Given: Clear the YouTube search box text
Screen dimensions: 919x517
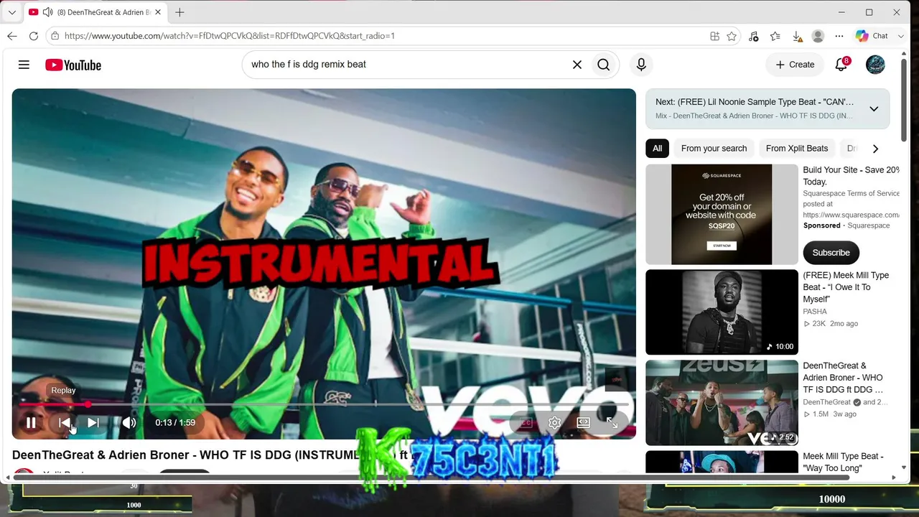Looking at the screenshot, I should pyautogui.click(x=577, y=65).
